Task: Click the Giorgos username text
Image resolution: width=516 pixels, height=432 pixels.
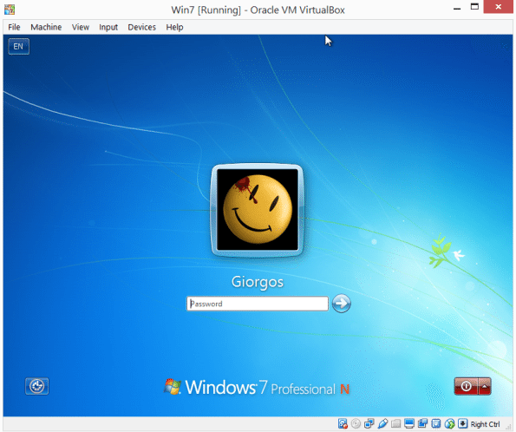Action: [258, 282]
